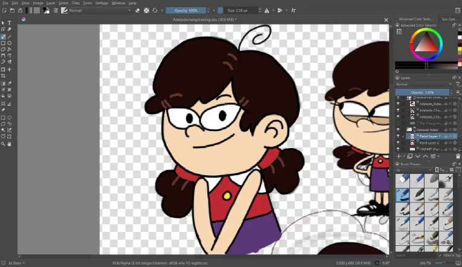Create a new document from toolbar
Screen dimensions: 462x267
(x=4, y=10)
